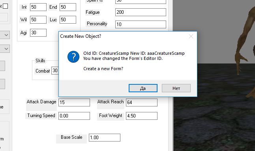This screenshot has height=151, width=255.
Task: Edit the Base Scale field
Action: (x=105, y=138)
